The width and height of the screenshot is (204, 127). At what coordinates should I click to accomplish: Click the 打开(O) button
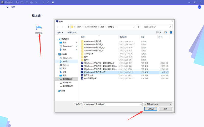coord(150,109)
